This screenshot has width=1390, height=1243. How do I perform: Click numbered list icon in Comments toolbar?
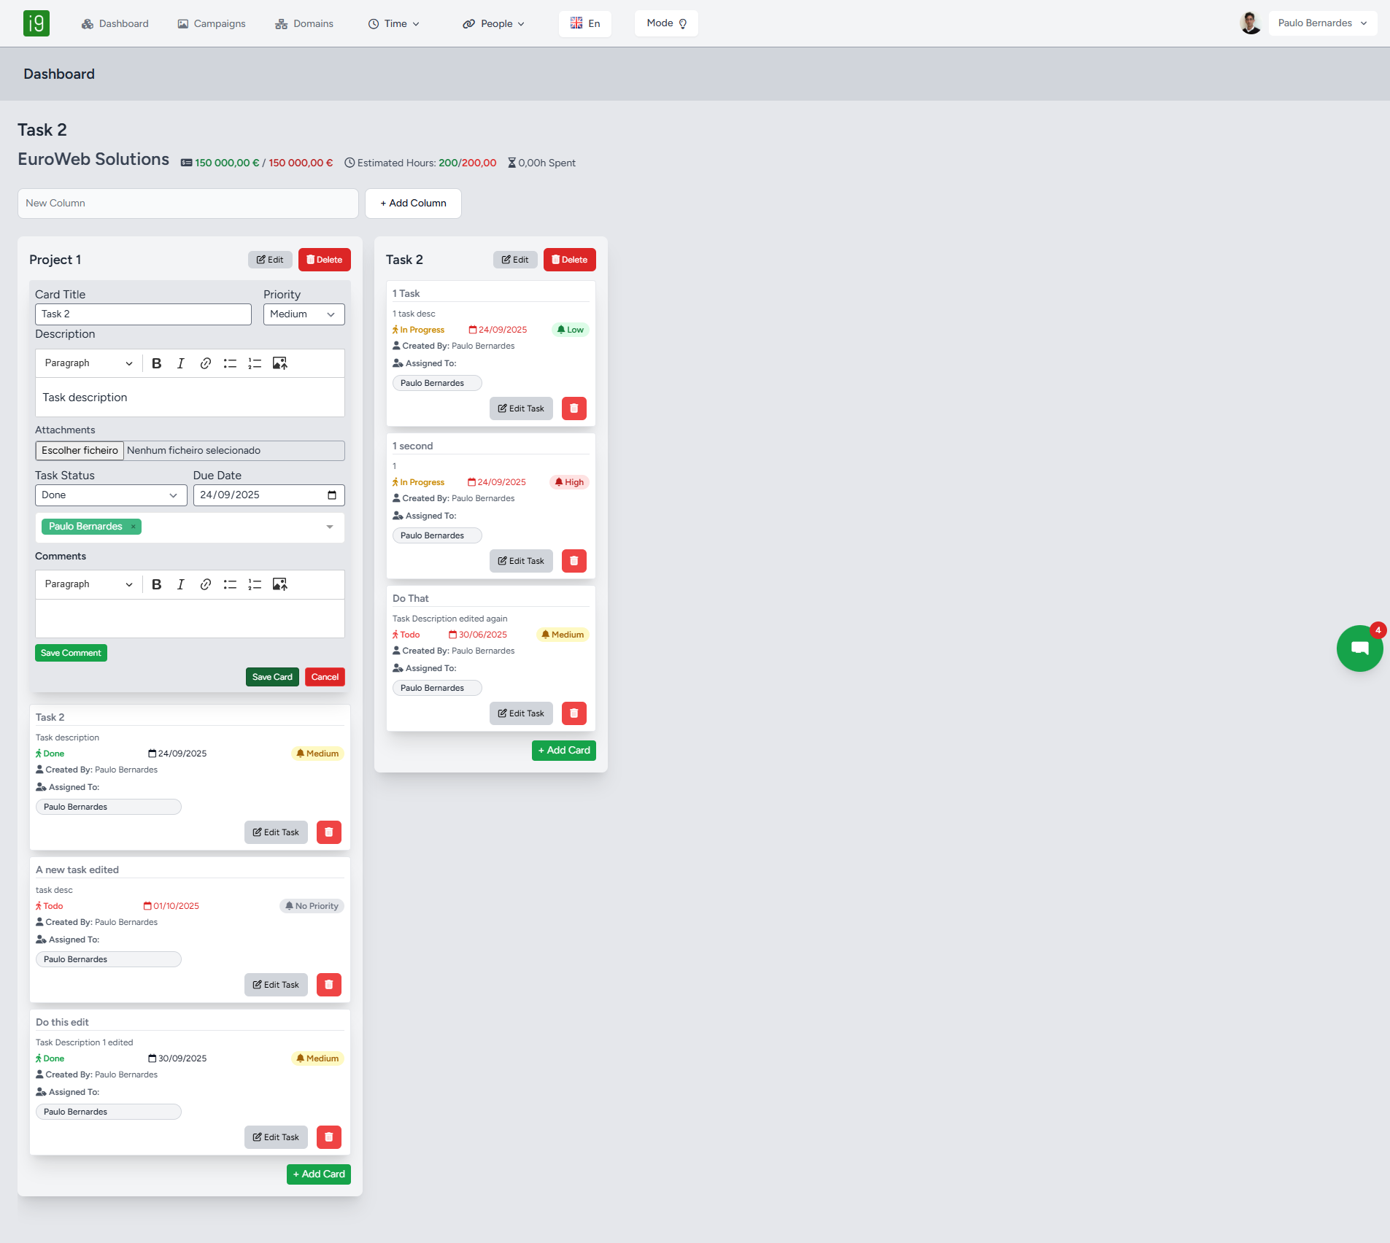click(x=255, y=584)
